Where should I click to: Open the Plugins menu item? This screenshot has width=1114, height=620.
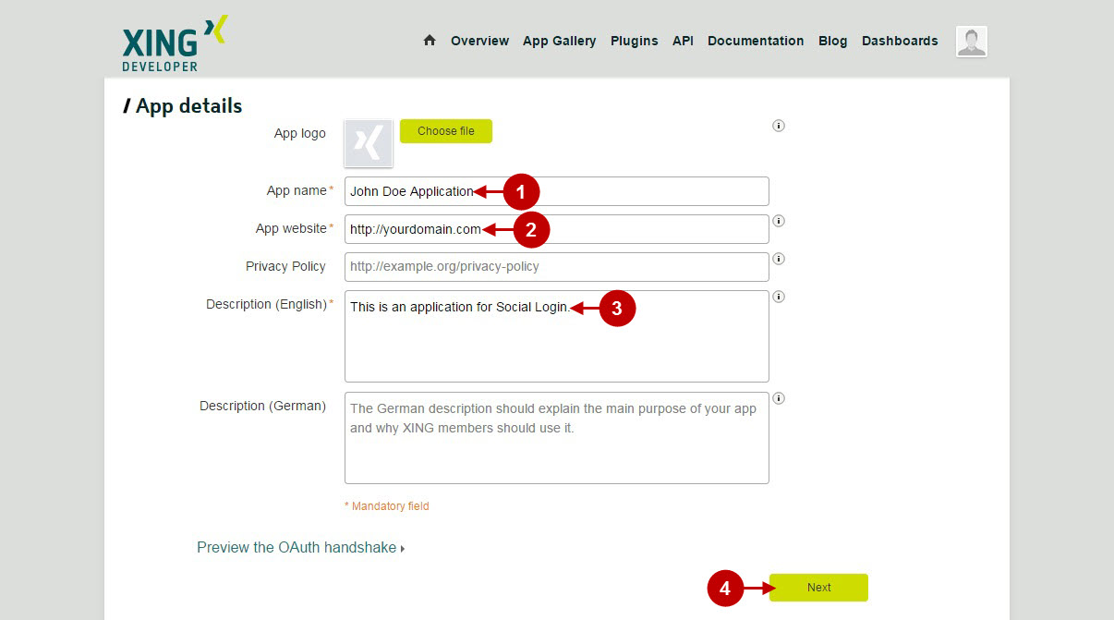click(635, 41)
